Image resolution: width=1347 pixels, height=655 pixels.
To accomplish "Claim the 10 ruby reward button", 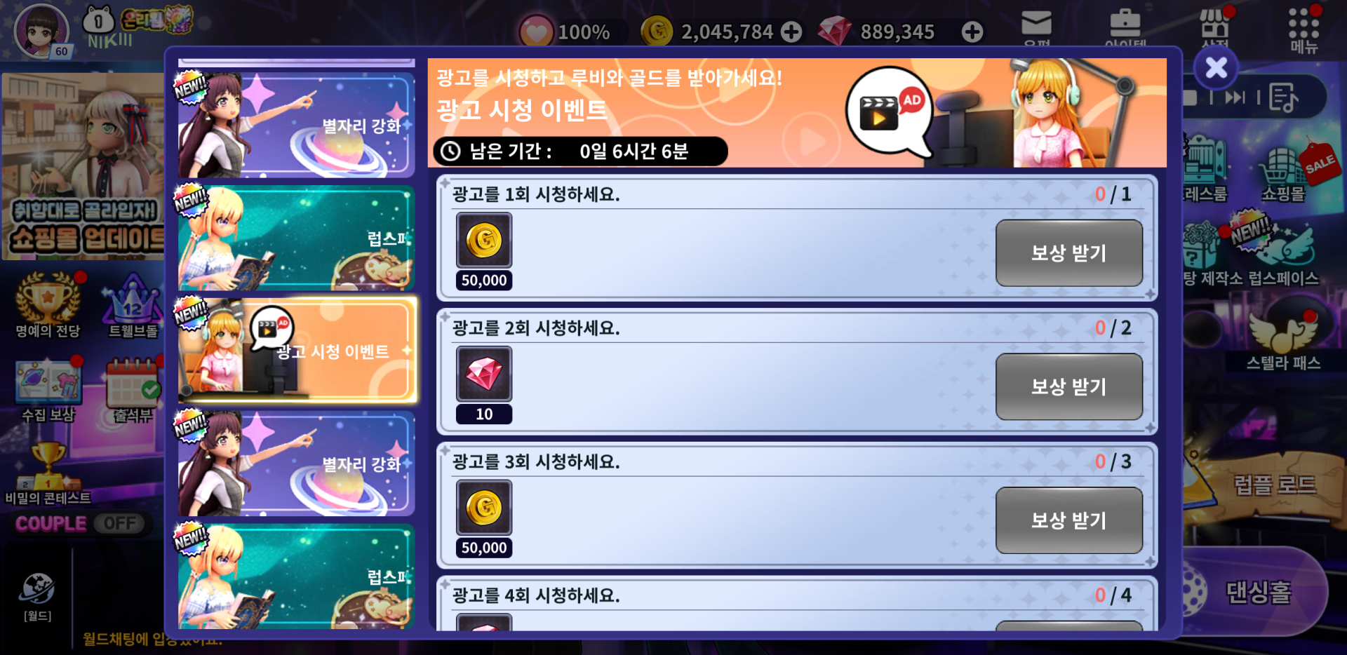I will [x=1068, y=386].
